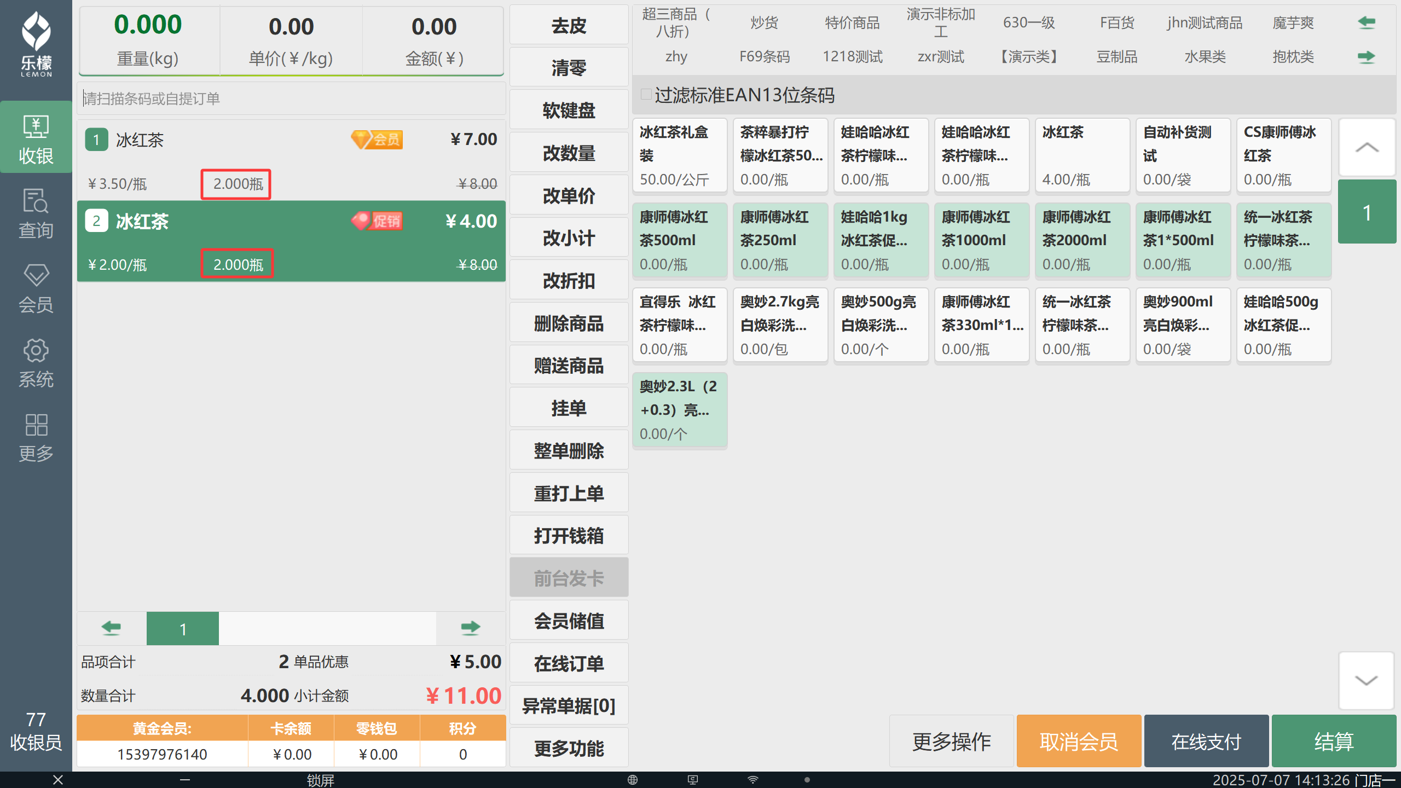Click 挂单 hold order button
This screenshot has height=788, width=1401.
pyautogui.click(x=569, y=408)
